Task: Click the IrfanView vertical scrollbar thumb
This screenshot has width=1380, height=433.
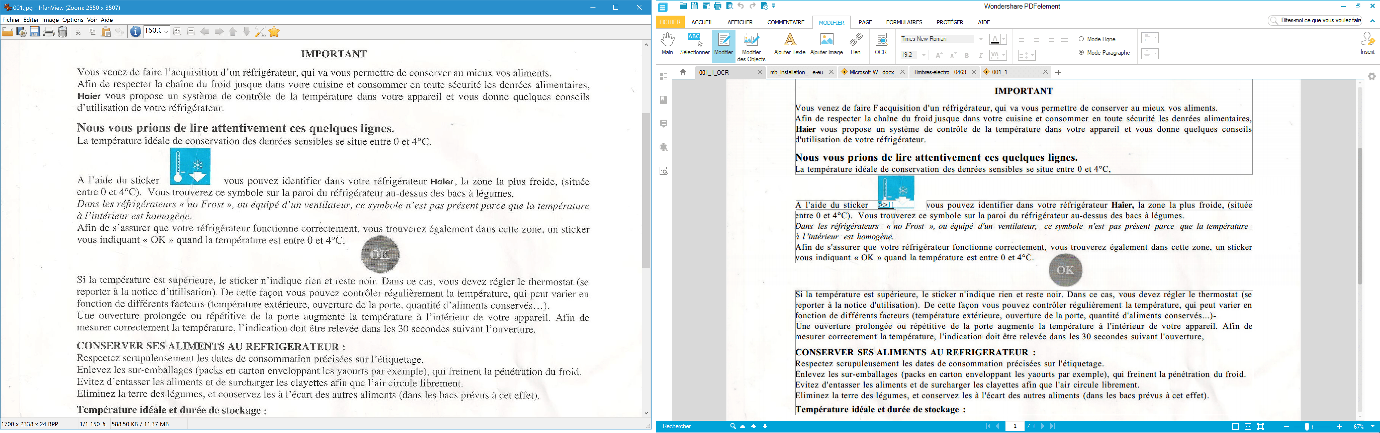Action: click(x=646, y=190)
